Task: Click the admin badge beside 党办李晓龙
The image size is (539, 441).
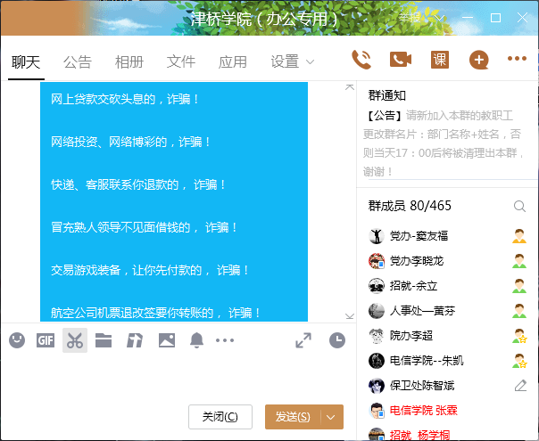Action: tap(519, 261)
